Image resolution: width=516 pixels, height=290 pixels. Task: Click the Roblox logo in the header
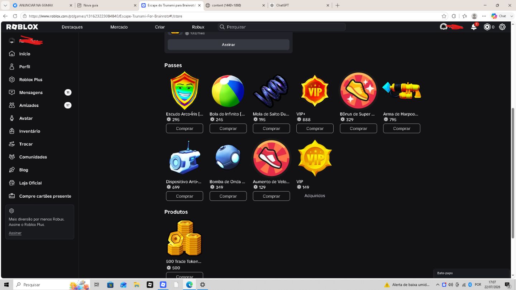(22, 27)
